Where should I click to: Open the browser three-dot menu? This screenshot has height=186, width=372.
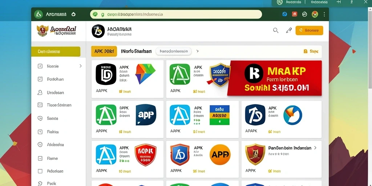coord(324,14)
